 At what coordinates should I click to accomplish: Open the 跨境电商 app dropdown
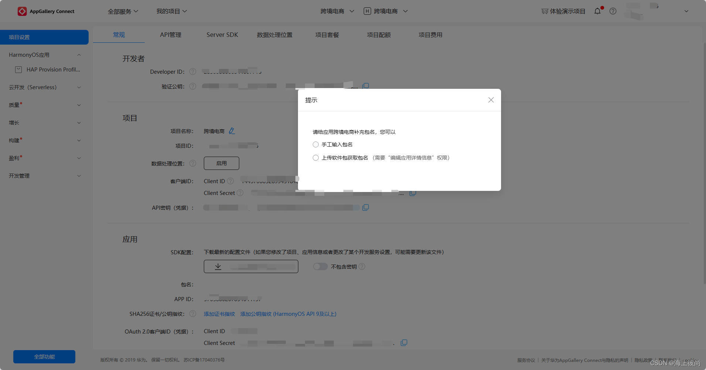[391, 11]
